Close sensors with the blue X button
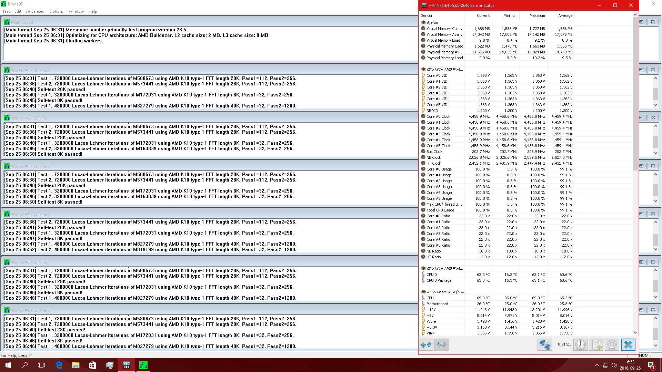Image resolution: width=662 pixels, height=372 pixels. (628, 344)
